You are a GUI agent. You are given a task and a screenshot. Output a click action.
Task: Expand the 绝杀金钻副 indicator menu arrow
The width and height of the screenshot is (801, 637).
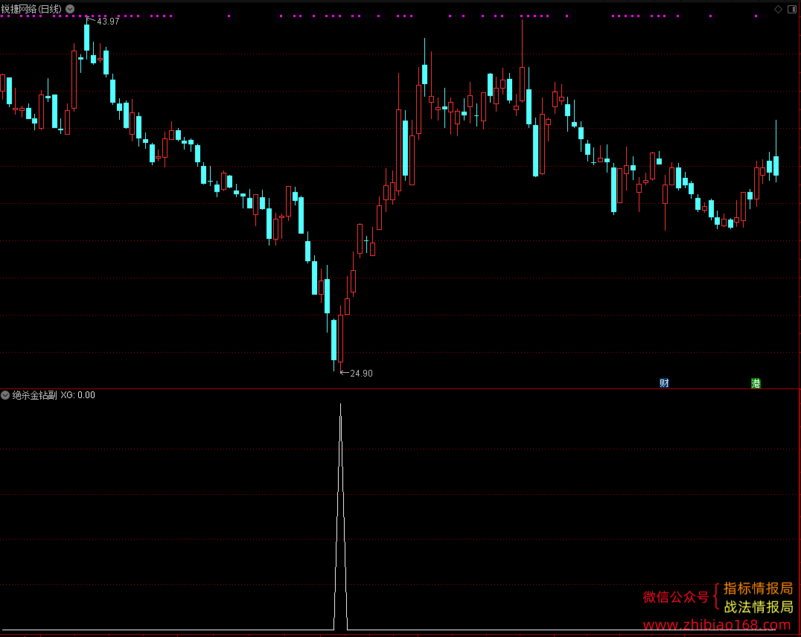click(x=5, y=395)
